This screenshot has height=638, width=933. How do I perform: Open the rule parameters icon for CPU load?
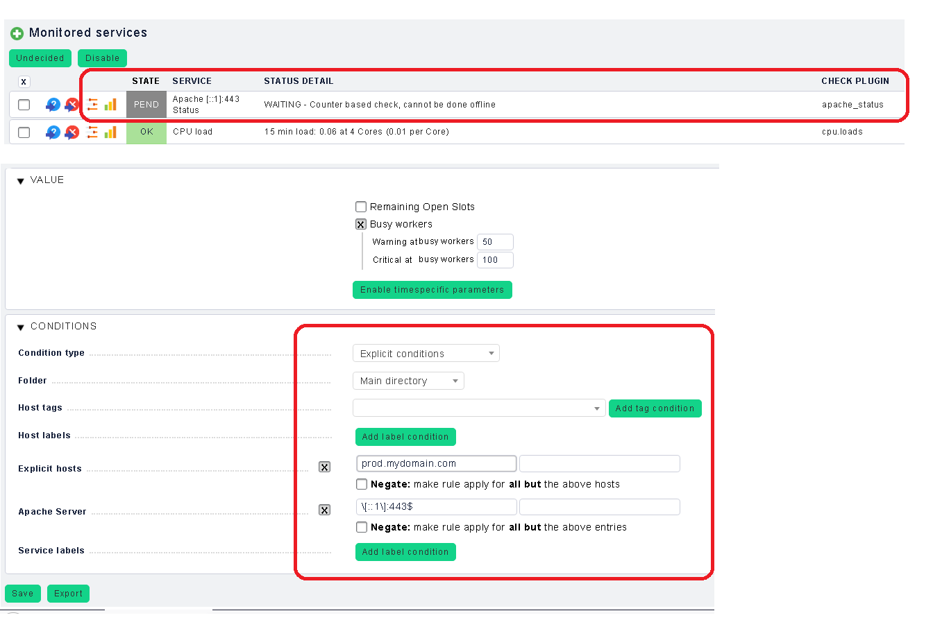pyautogui.click(x=92, y=132)
